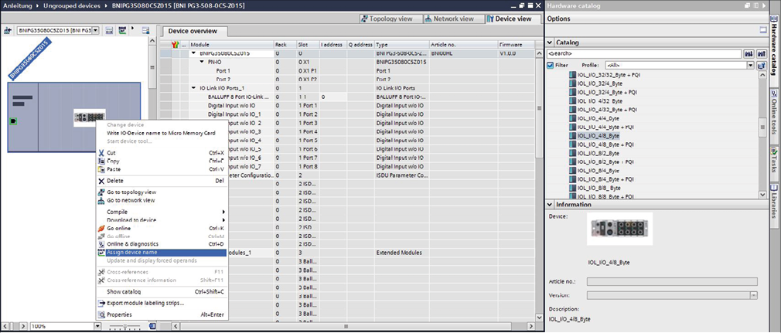Toggle the catalog Filter checkbox

click(x=551, y=66)
